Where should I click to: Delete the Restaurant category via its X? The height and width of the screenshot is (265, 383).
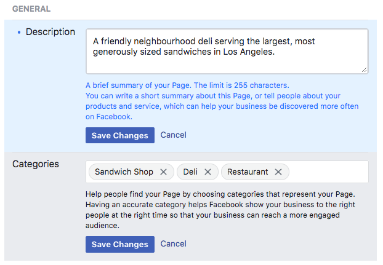278,172
